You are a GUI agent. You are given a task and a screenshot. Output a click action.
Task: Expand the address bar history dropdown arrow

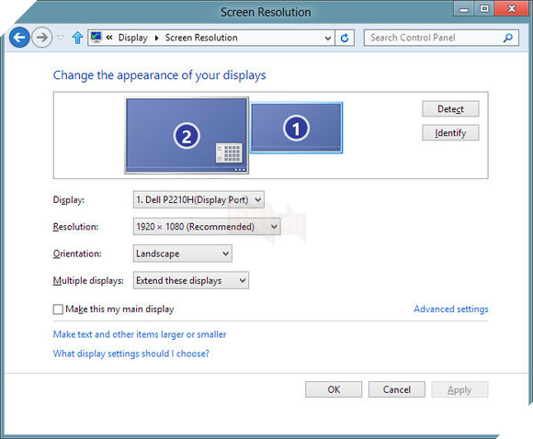click(x=328, y=38)
